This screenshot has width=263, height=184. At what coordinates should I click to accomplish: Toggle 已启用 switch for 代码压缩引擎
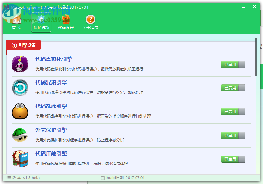click(x=233, y=159)
